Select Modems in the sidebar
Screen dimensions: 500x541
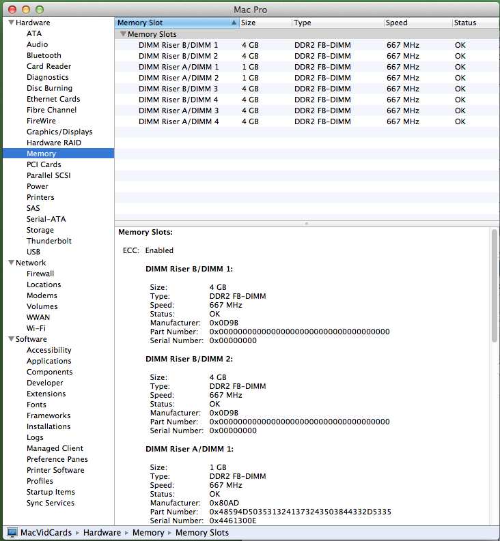tap(42, 295)
